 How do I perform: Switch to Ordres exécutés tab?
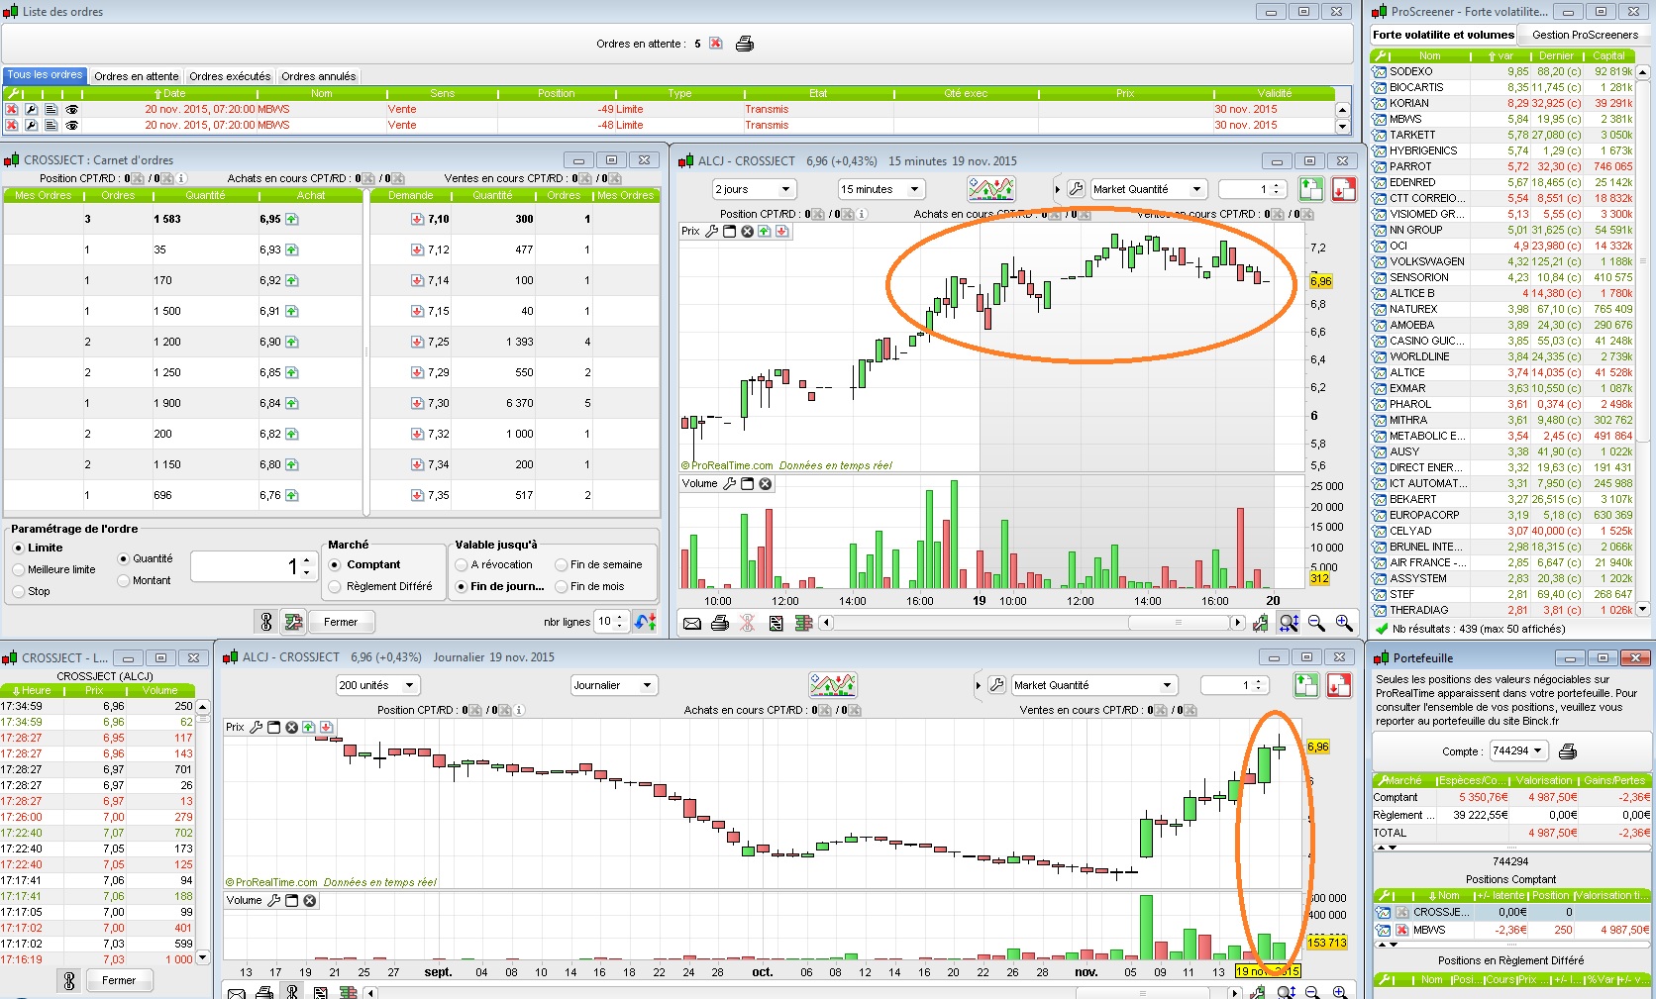(230, 76)
